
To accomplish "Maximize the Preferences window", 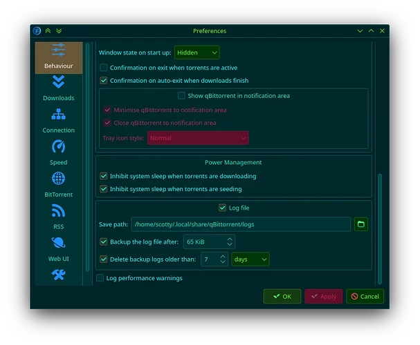I will 372,31.
